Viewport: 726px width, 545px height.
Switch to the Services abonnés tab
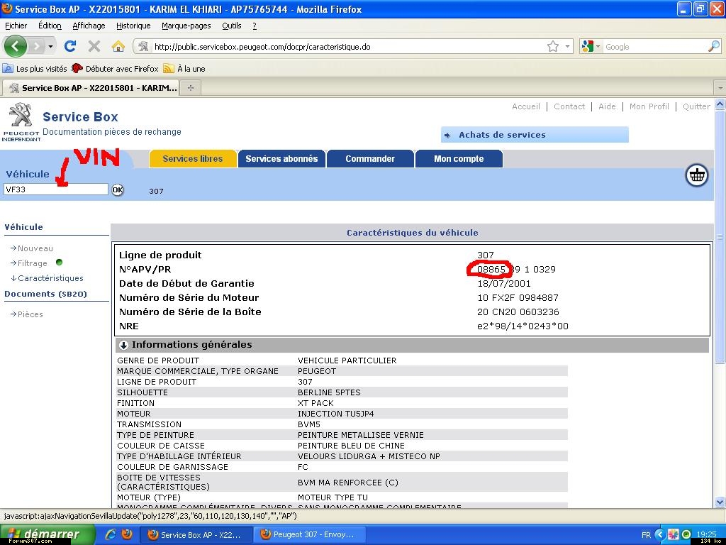281,158
